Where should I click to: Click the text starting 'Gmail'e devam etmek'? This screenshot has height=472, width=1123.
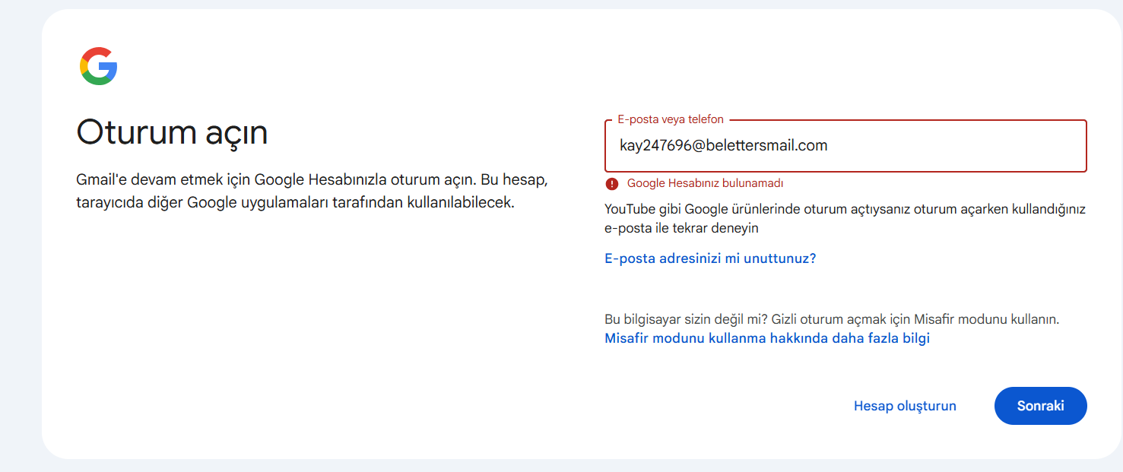[312, 192]
